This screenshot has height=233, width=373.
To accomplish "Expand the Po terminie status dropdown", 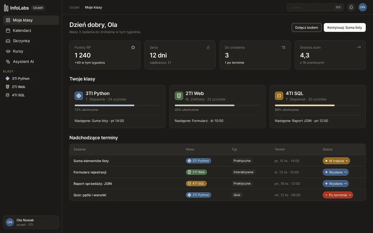I will (338, 195).
